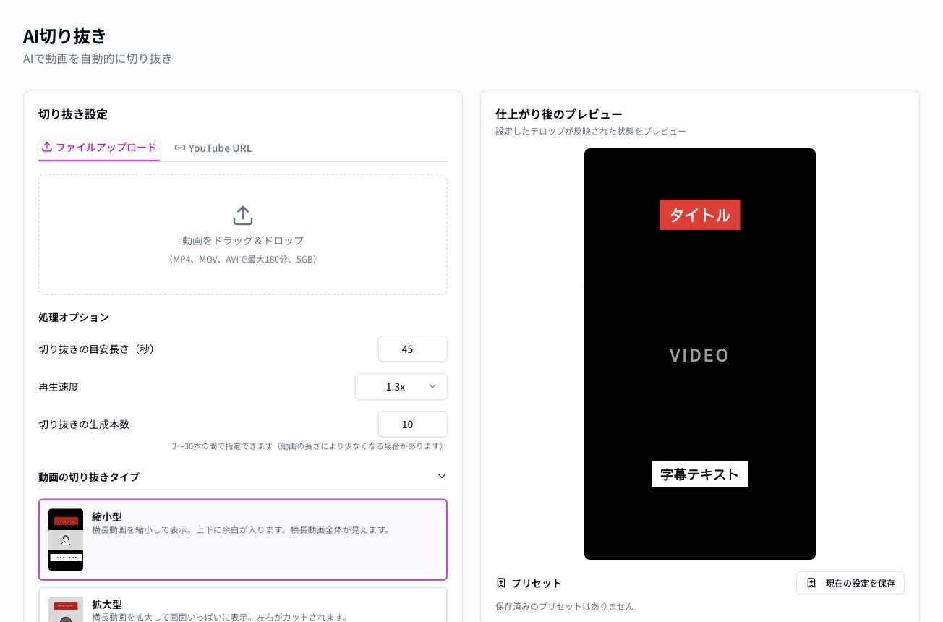Click the 縮小型 layout thumbnail image
The height and width of the screenshot is (622, 943).
click(x=66, y=540)
